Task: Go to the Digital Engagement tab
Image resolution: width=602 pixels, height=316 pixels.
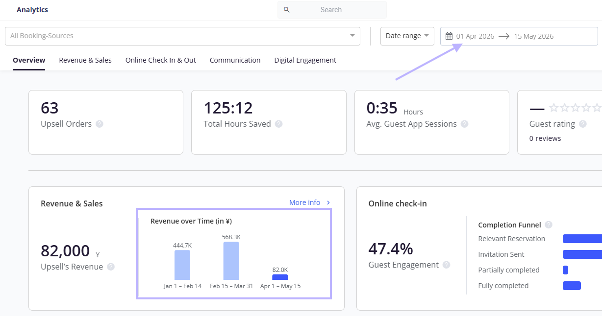Action: (x=305, y=60)
